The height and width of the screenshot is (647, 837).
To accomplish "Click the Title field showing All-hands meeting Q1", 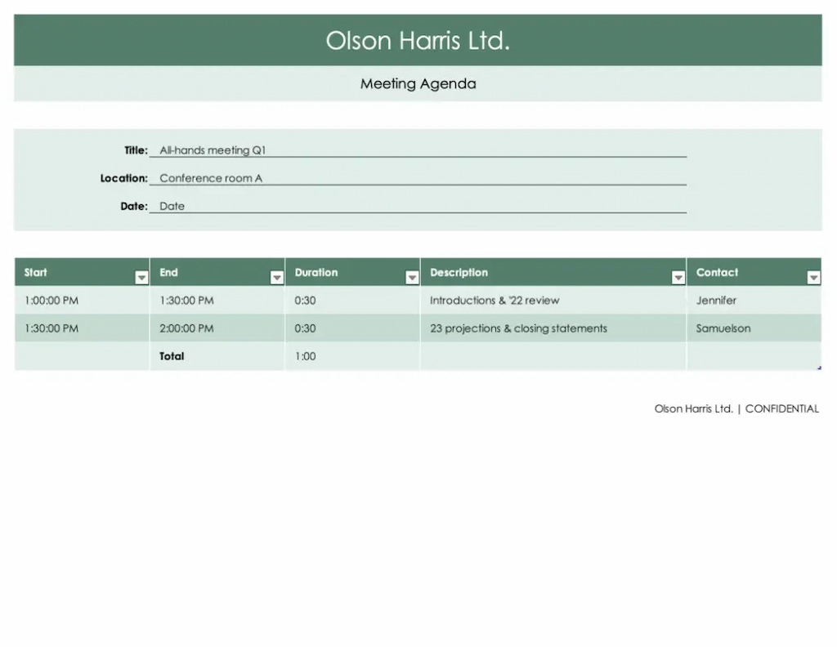I will (x=327, y=150).
